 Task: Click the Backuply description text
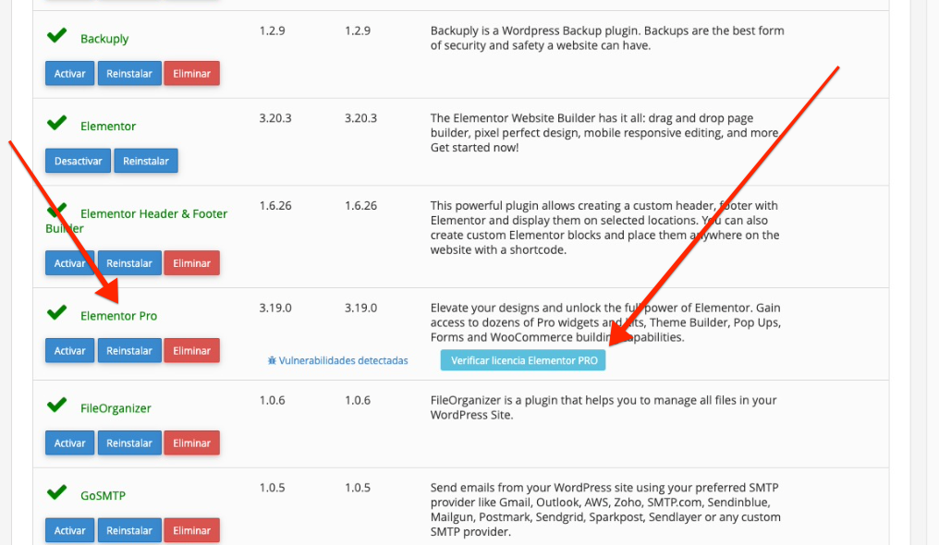[607, 38]
